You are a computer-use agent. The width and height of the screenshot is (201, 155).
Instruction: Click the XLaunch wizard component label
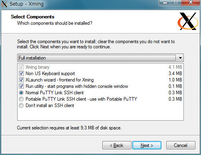60,80
